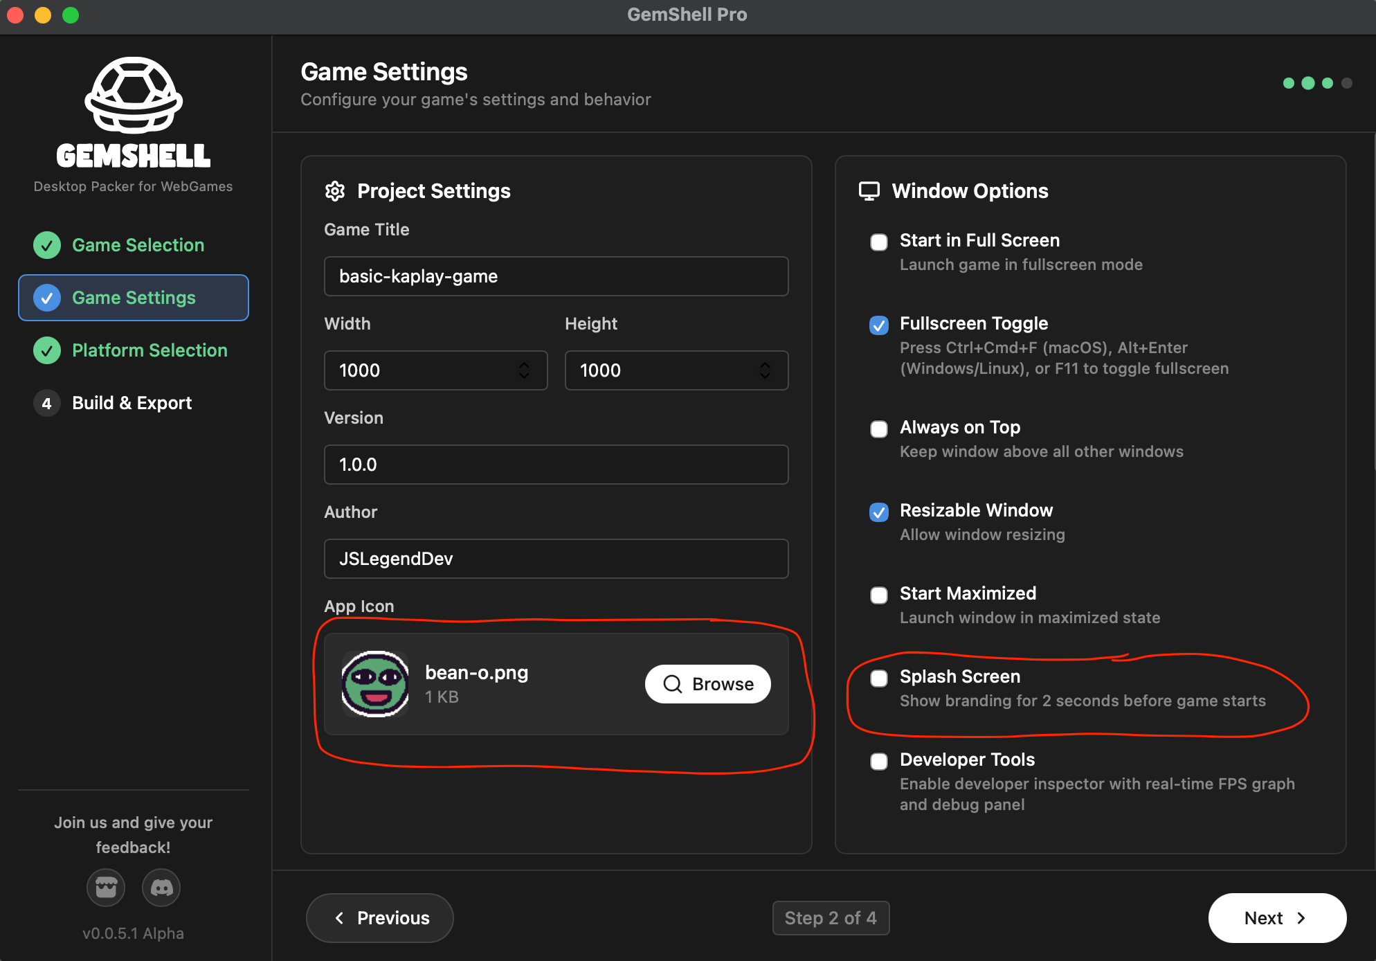The image size is (1376, 961).
Task: Click Browse to choose app icon
Action: 708,684
